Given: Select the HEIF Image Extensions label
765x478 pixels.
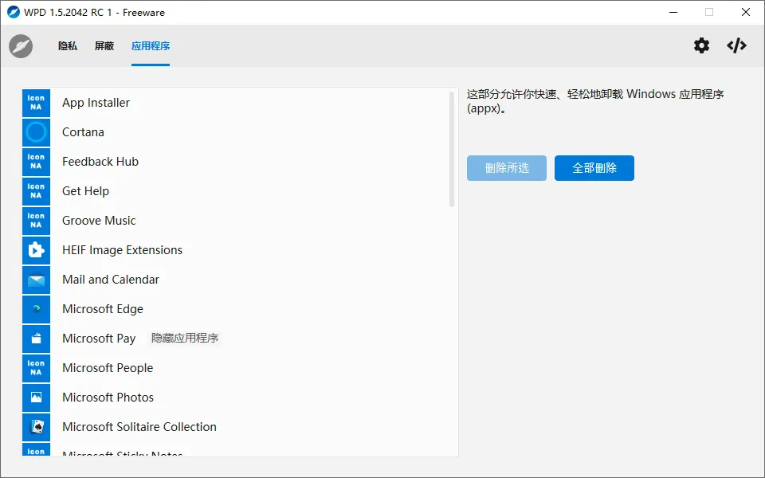Looking at the screenshot, I should (123, 250).
